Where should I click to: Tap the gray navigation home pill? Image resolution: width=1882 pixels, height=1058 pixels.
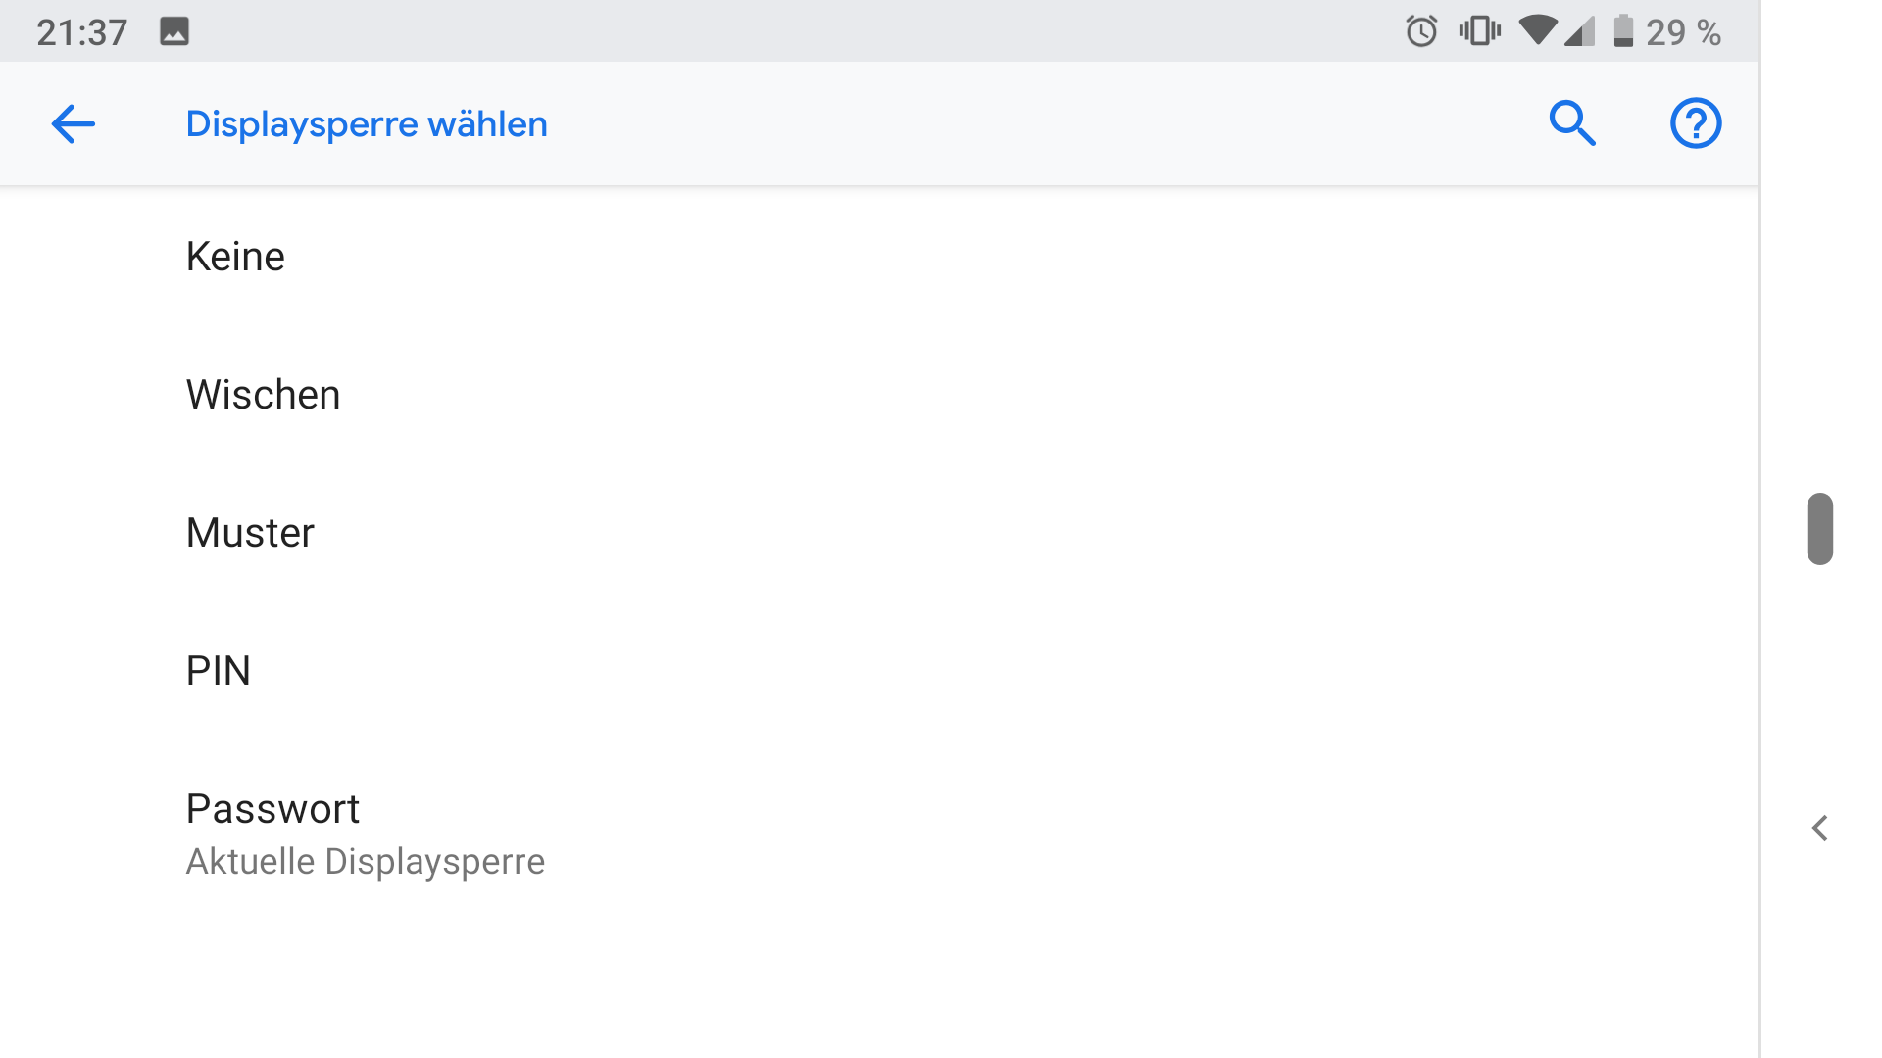[x=1820, y=529]
